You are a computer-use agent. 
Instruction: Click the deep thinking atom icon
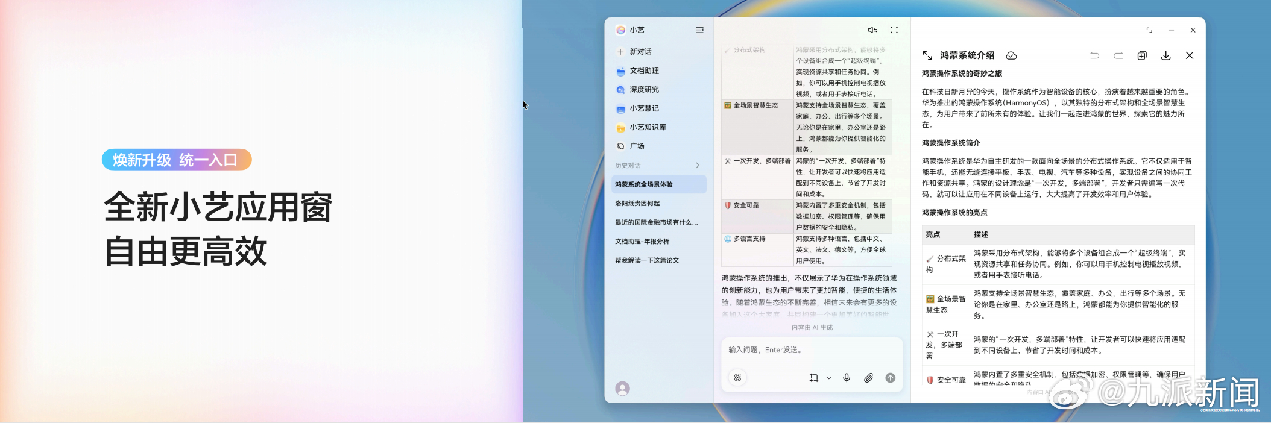tap(737, 378)
